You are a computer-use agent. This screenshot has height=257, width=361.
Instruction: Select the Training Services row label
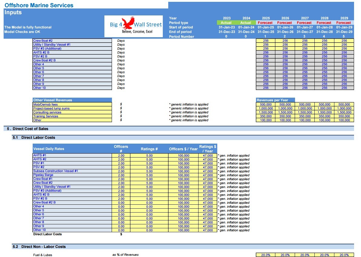click(x=46, y=116)
